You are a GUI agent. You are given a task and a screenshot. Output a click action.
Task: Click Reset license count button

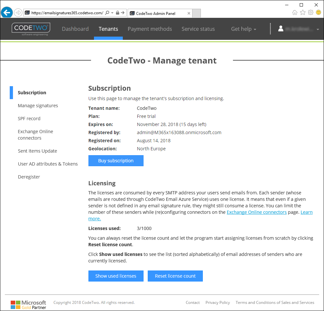[x=175, y=276]
